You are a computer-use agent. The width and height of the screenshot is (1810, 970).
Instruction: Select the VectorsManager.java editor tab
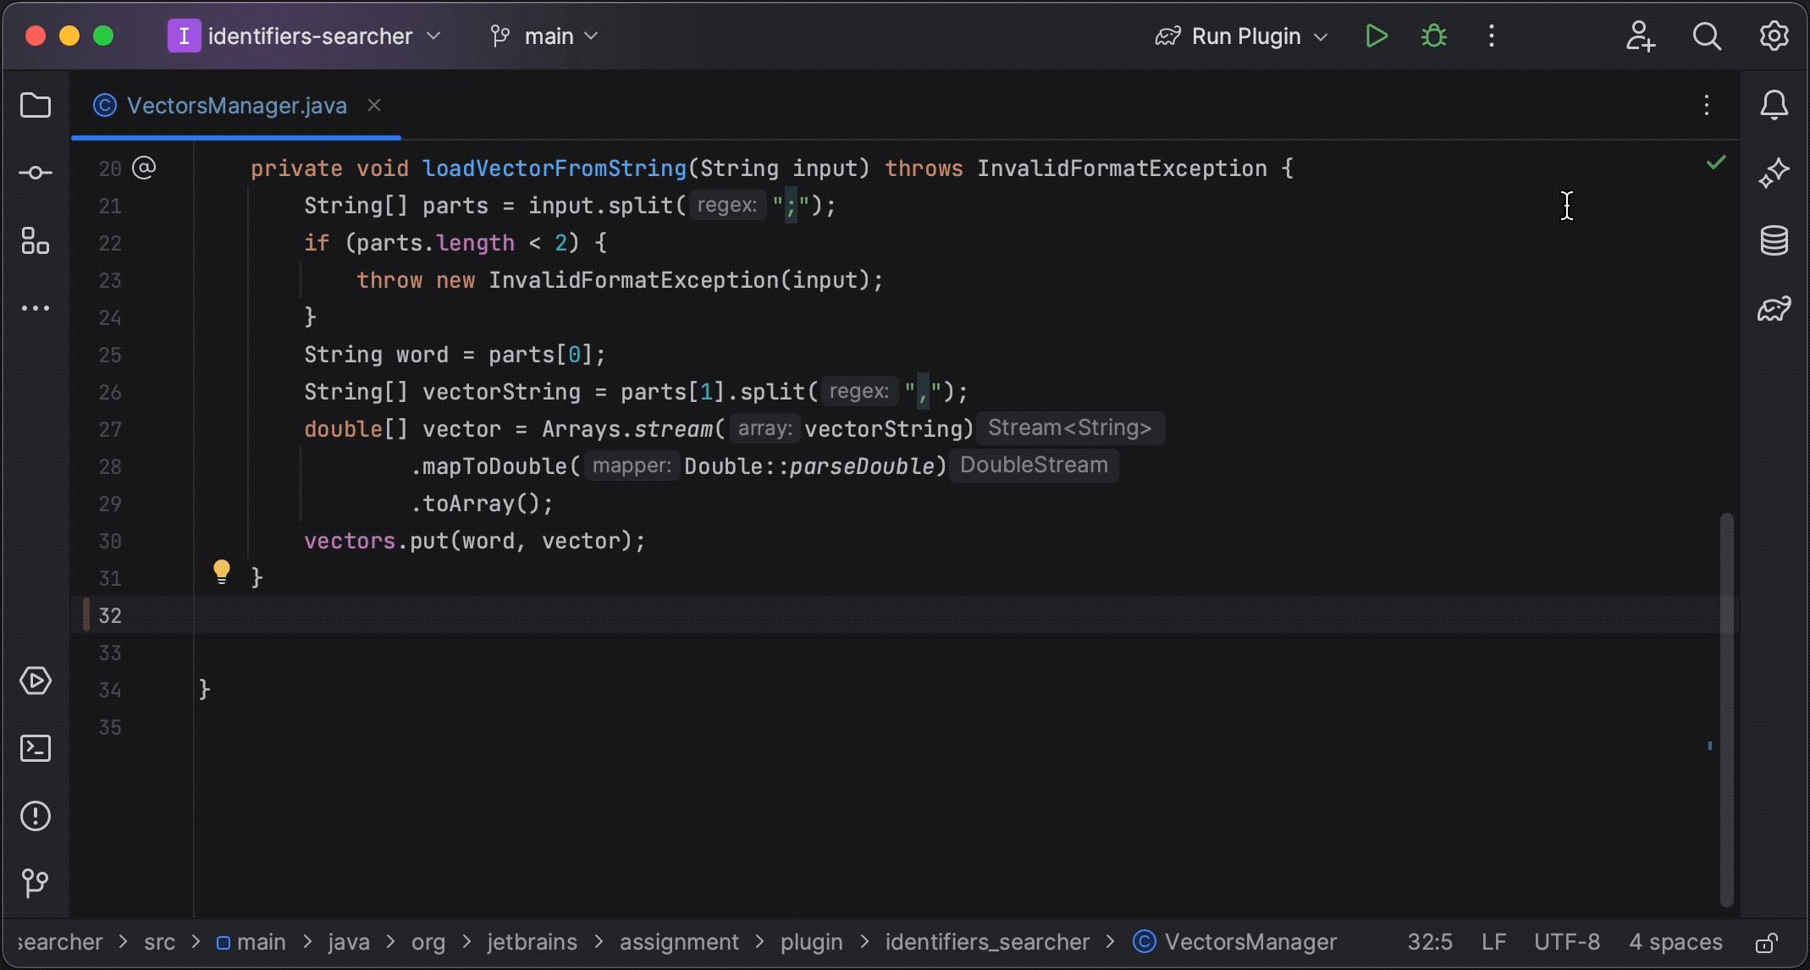237,105
